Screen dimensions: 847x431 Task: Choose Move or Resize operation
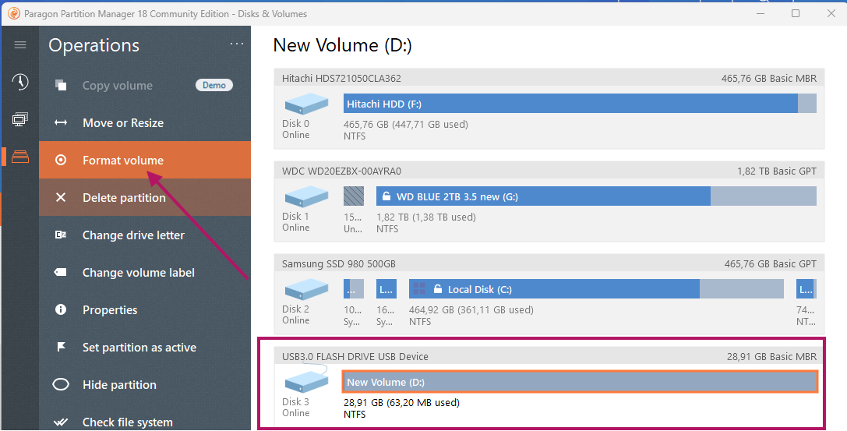pos(145,122)
